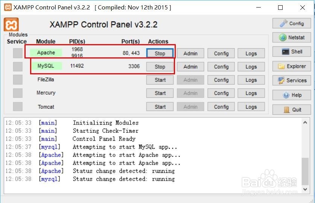Select the Apache module label

click(46, 52)
